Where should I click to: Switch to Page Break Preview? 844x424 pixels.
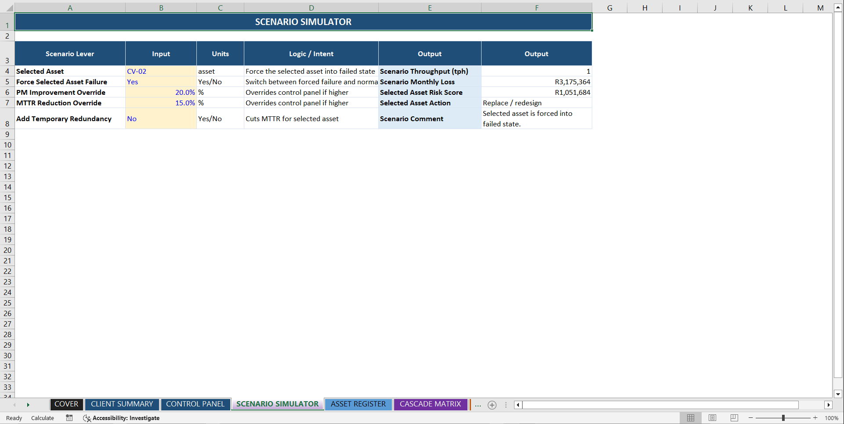point(734,418)
